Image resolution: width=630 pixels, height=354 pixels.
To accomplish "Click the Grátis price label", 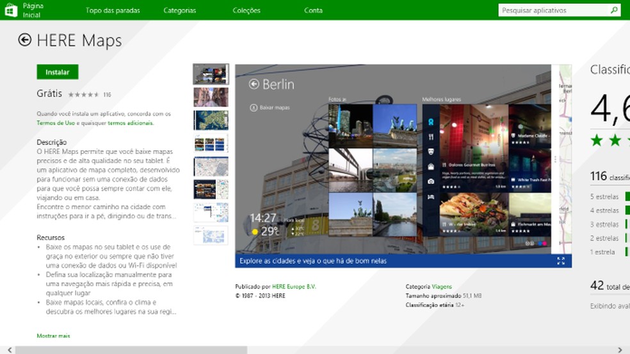I will [x=49, y=93].
